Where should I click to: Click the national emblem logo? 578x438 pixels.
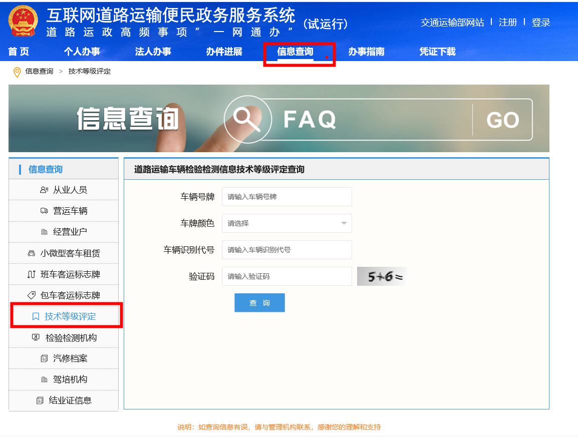(x=24, y=21)
